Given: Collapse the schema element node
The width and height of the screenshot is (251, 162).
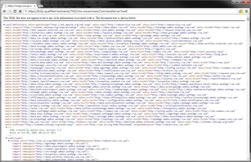Looking at the screenshot, I should click(9, 141).
